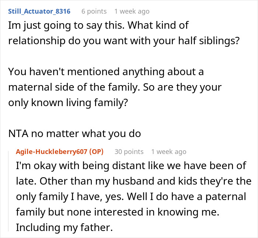258x238 pixels.
Task: Click the "Including my father." closing line
Action: point(63,227)
